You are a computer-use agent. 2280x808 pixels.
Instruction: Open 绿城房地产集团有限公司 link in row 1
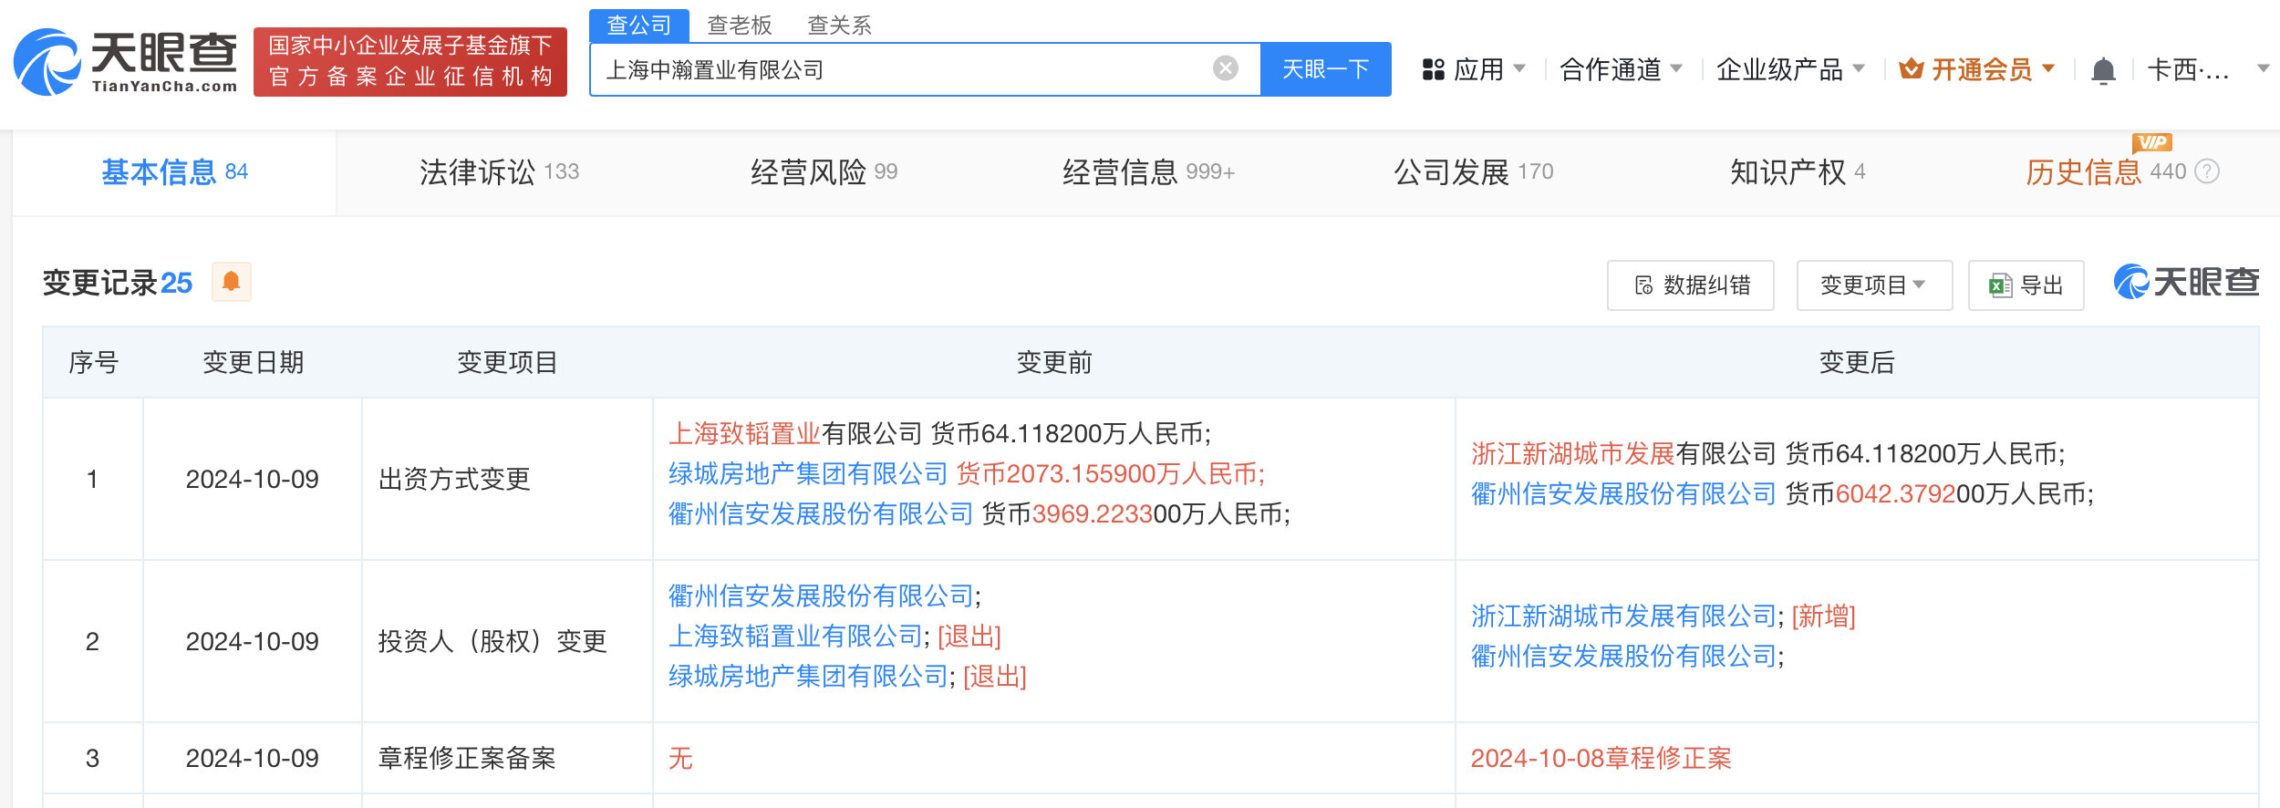tap(808, 473)
